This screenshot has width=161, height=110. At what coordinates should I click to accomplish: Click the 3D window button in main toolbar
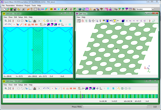(55, 9)
